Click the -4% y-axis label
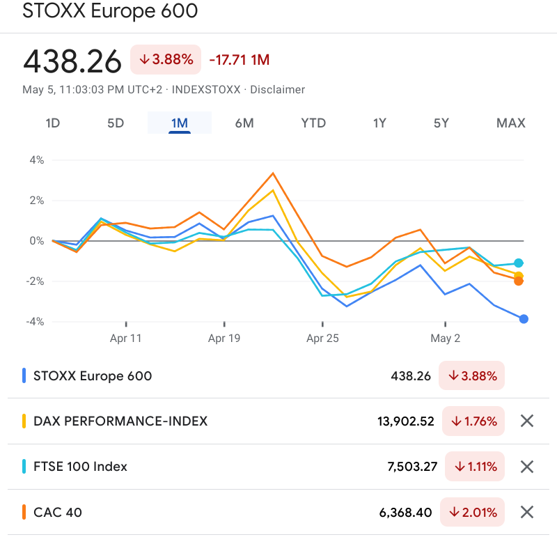 (x=36, y=322)
